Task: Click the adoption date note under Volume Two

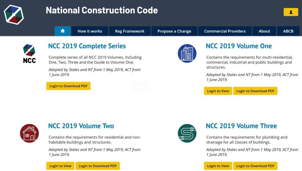Action: click(95, 152)
